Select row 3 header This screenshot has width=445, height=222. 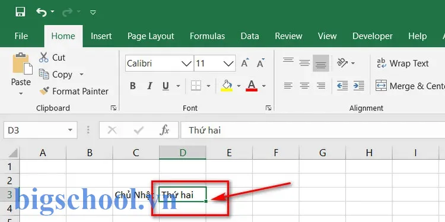click(9, 195)
